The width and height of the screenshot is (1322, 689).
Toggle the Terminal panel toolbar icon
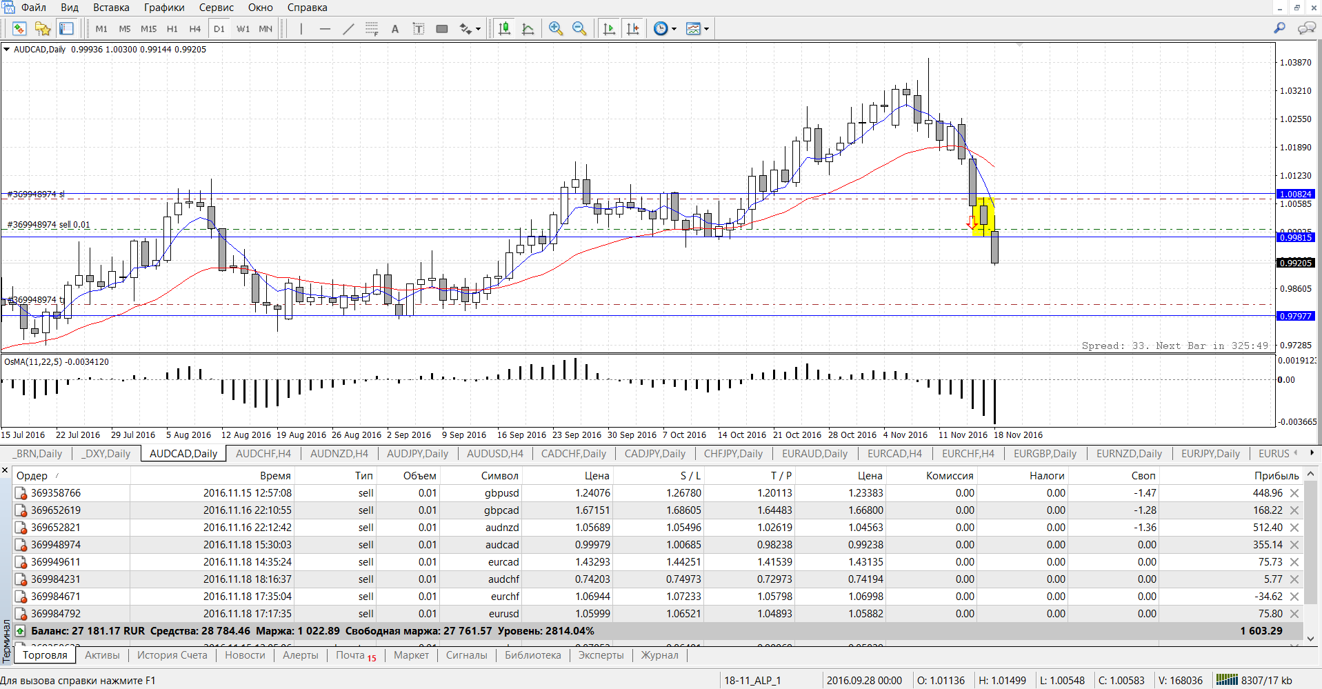coord(66,28)
